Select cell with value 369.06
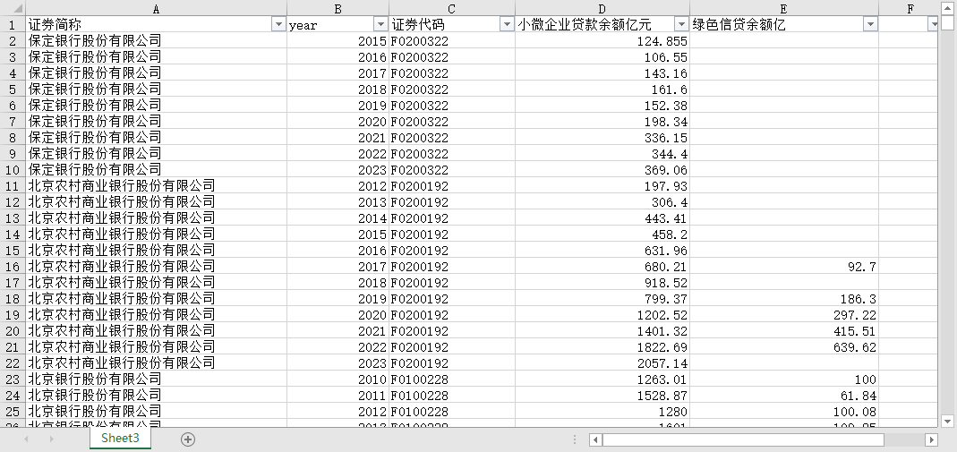Screen dimensions: 957x452 coord(602,169)
